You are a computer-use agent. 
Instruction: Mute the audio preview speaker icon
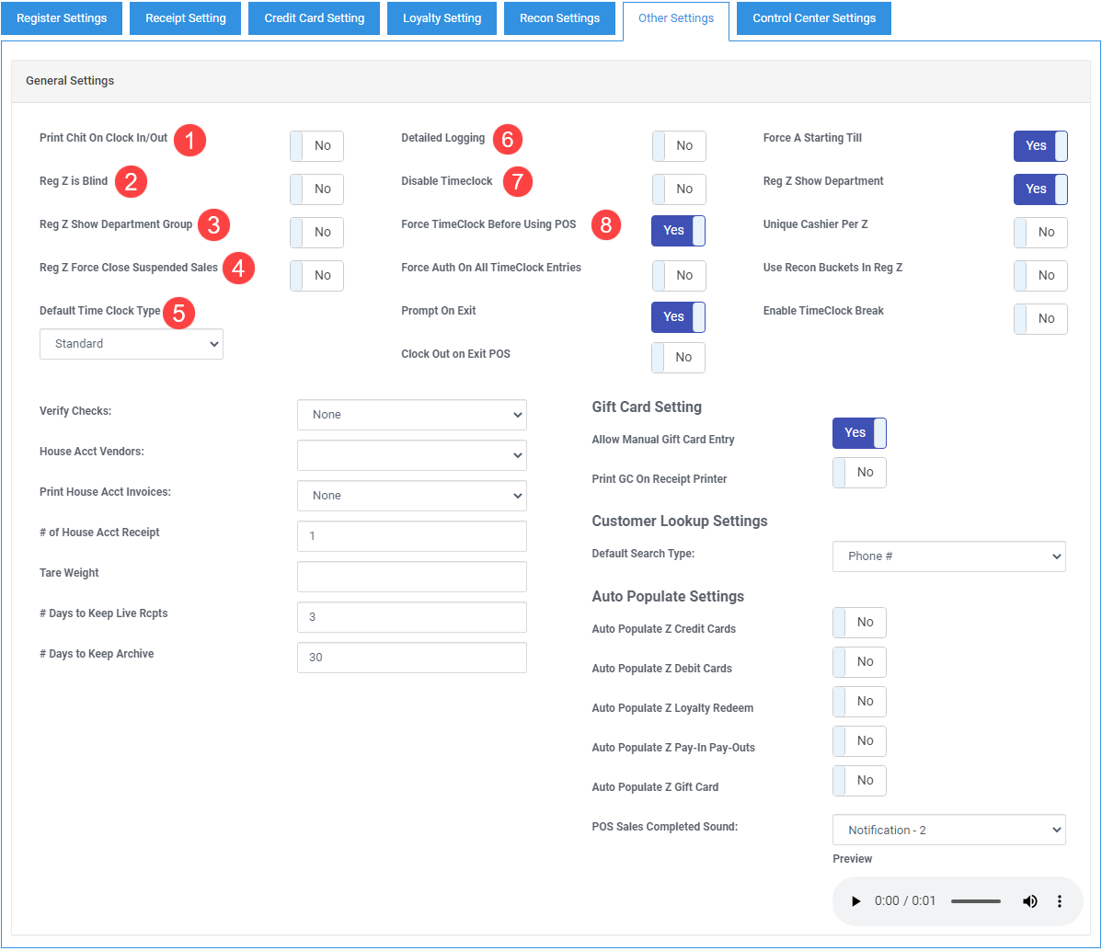pos(1029,901)
